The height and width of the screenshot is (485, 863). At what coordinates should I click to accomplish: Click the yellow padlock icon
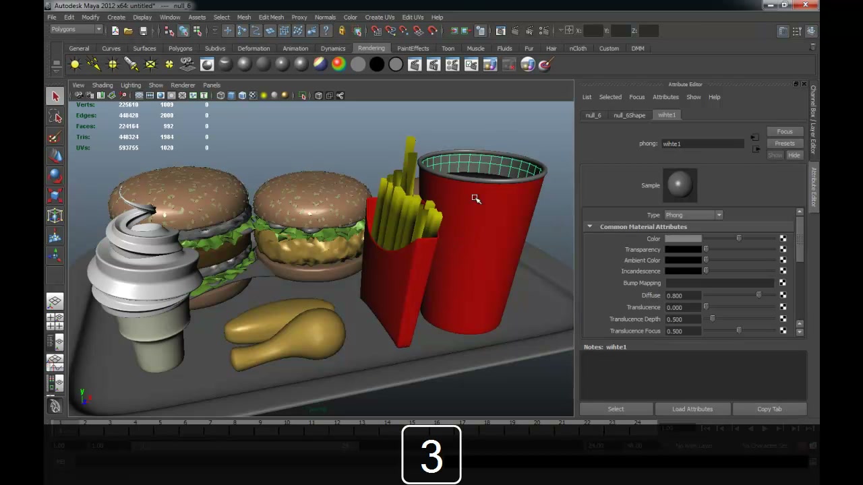(342, 31)
